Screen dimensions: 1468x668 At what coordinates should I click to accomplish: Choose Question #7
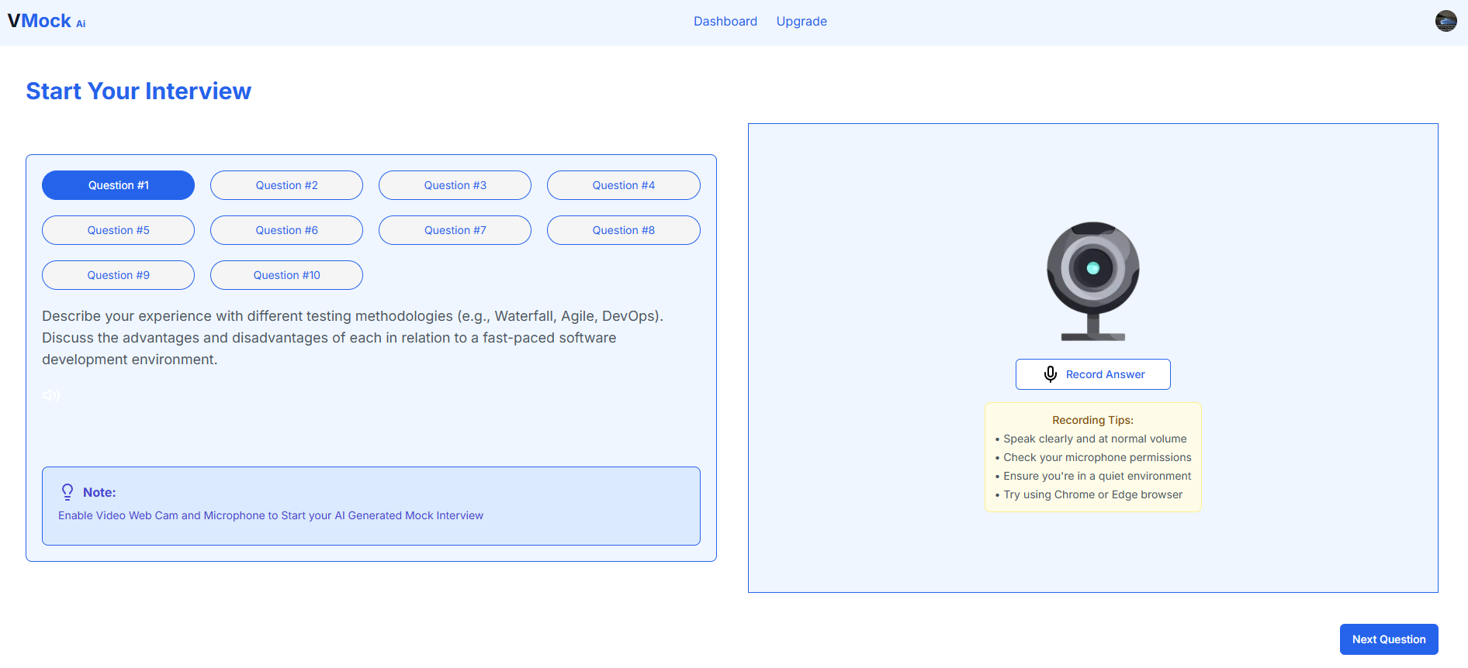(x=455, y=230)
